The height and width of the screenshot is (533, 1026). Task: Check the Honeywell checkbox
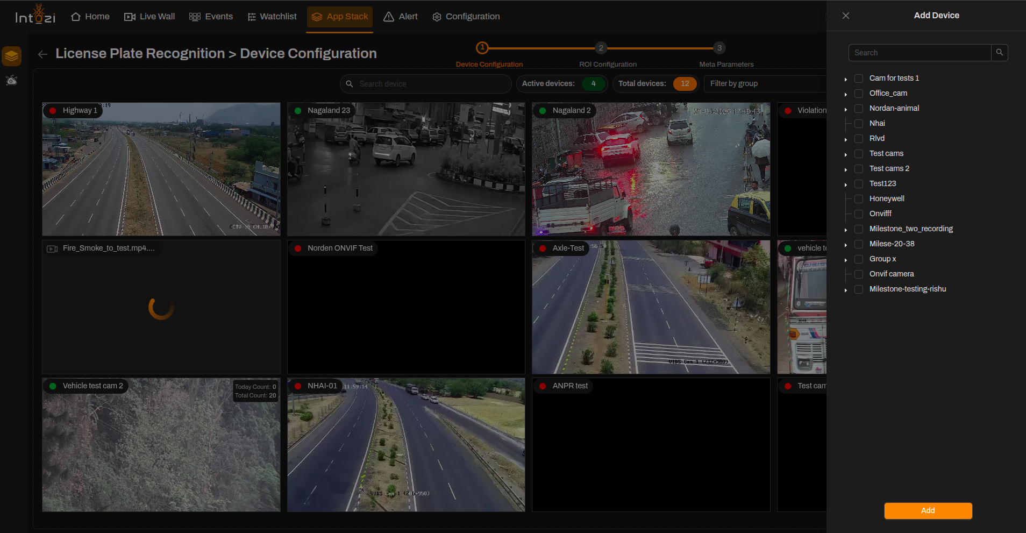click(859, 199)
